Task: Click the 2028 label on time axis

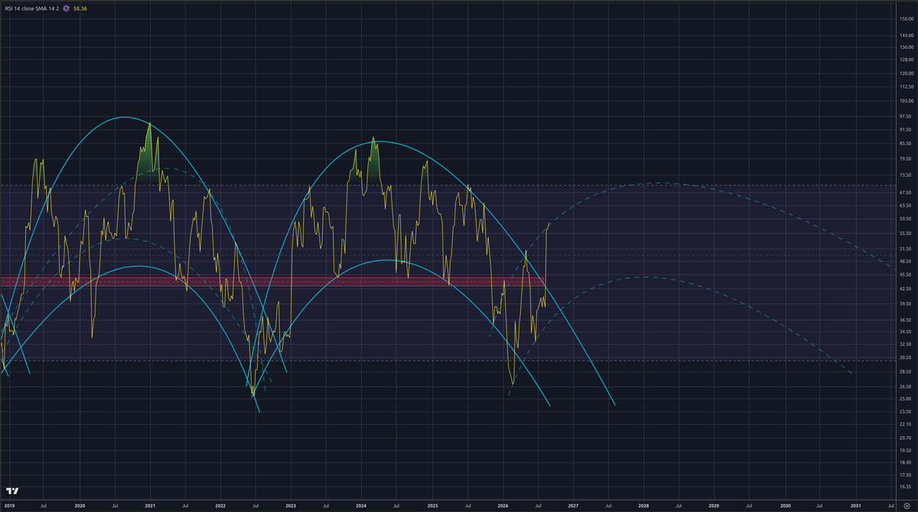Action: click(x=644, y=506)
